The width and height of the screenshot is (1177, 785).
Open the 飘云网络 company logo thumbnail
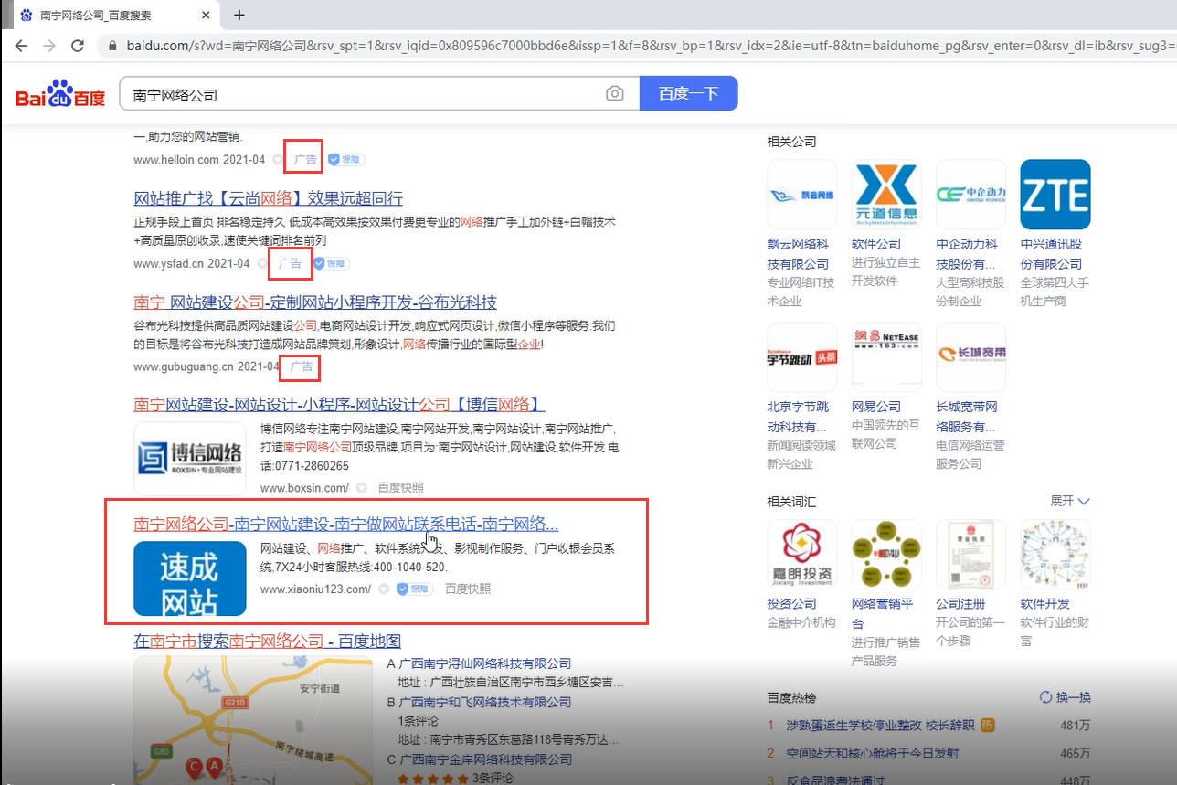tap(802, 195)
